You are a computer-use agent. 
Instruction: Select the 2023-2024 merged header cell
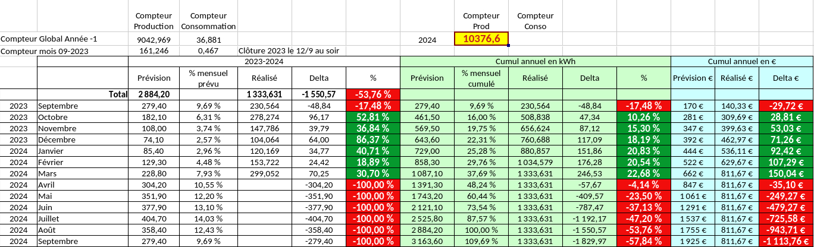(264, 61)
